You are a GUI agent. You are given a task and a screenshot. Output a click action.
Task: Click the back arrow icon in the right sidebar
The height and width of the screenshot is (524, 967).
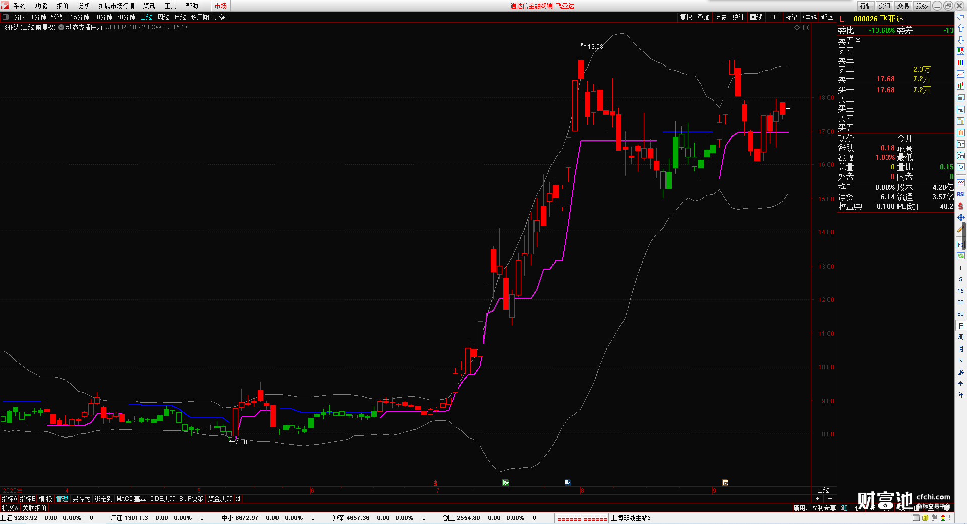click(961, 17)
